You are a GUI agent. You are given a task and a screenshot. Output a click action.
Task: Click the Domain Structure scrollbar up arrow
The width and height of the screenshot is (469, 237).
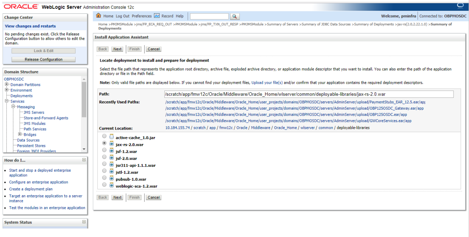[84, 79]
